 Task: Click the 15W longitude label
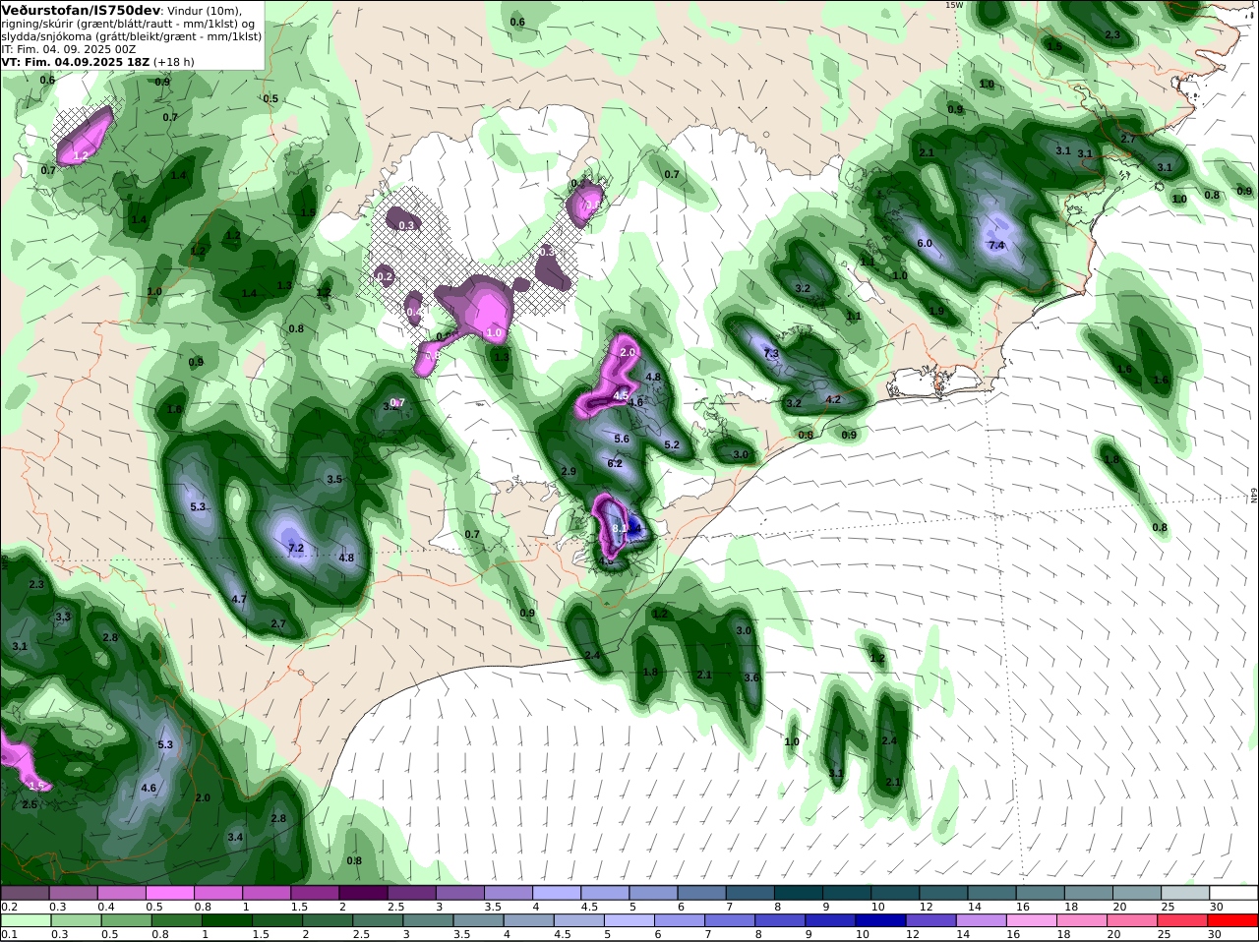953,5
